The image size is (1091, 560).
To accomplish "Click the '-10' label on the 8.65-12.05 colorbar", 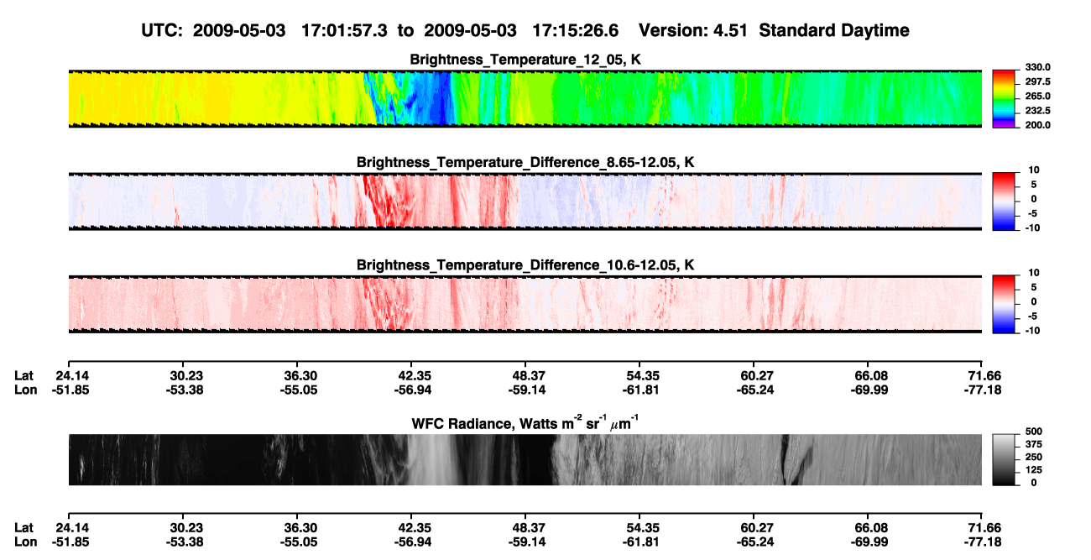I will tap(1033, 228).
